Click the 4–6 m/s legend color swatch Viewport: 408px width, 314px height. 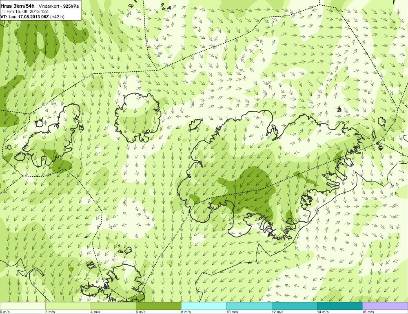pos(113,306)
